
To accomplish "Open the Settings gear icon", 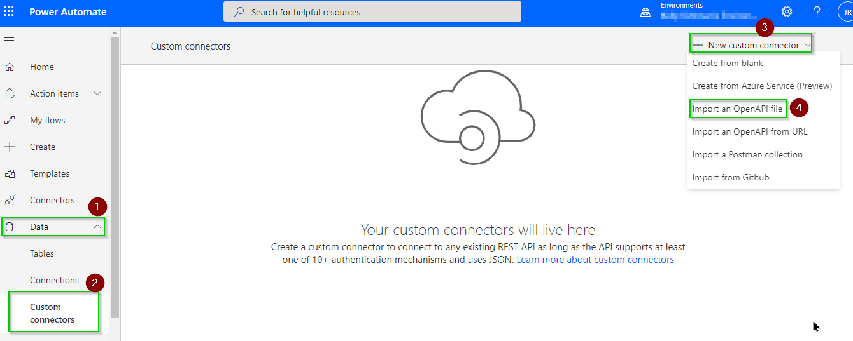I will click(787, 11).
